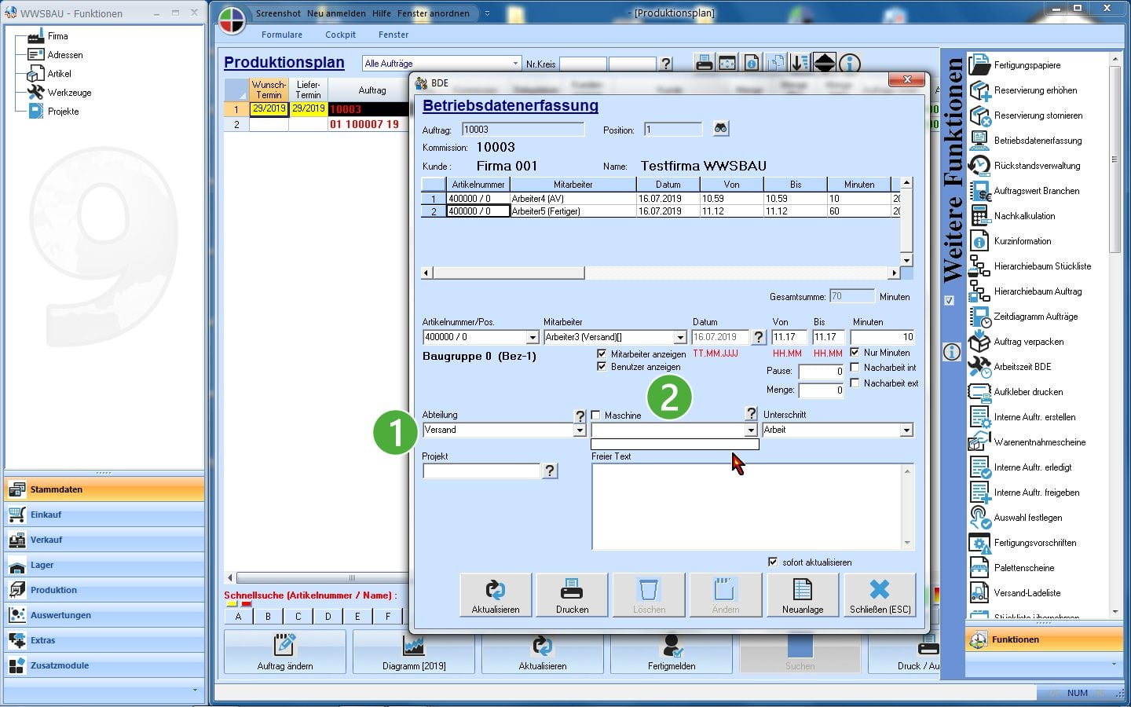Click the Aktualisieren button in the BDE dialog
The width and height of the screenshot is (1131, 707).
tap(496, 595)
